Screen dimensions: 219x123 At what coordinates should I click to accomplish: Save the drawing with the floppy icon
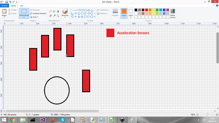[6, 2]
